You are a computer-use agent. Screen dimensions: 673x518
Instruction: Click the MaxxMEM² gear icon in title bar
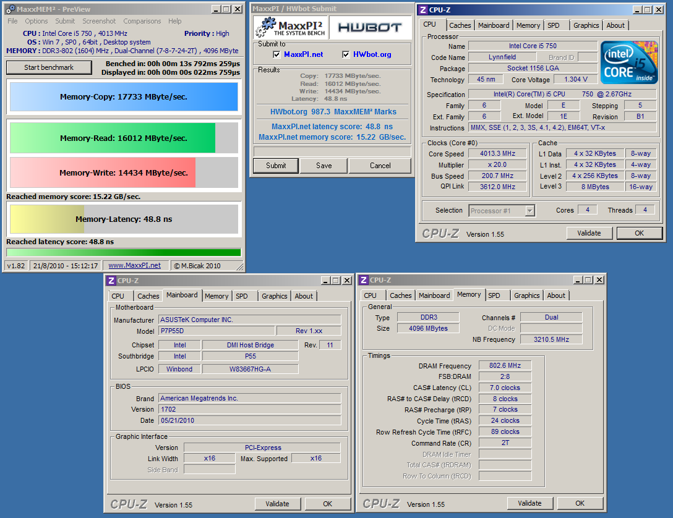coord(11,9)
